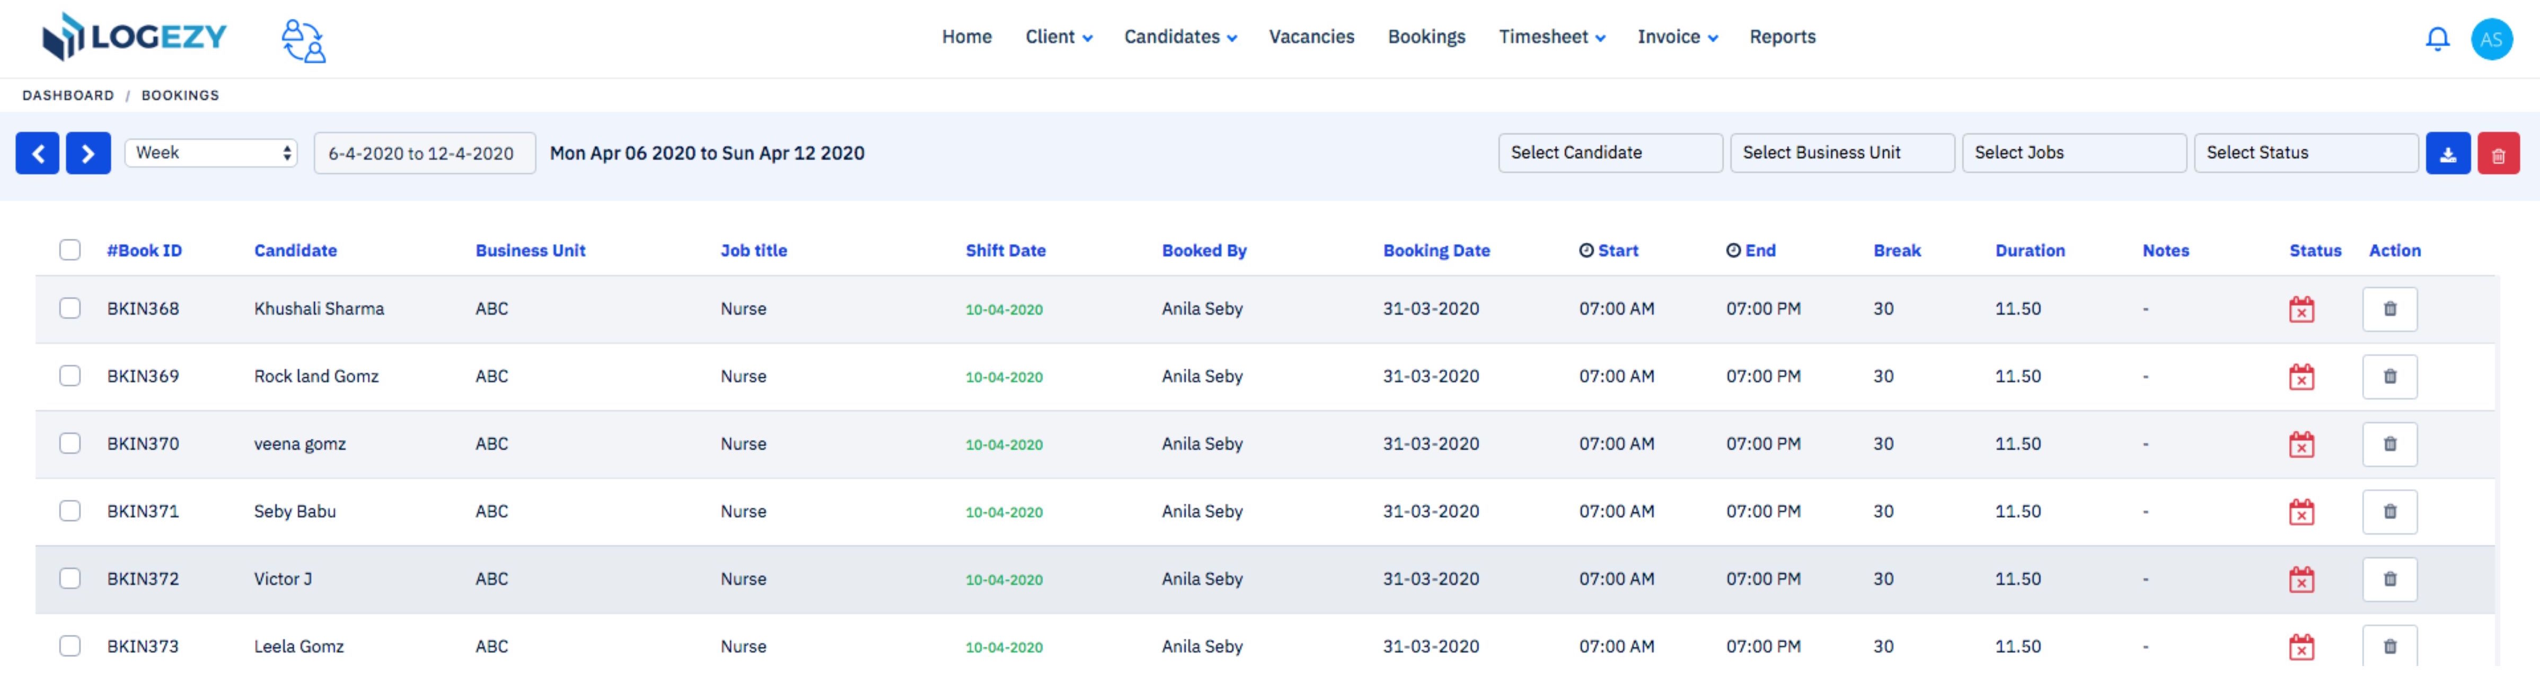Expand the Client menu
This screenshot has width=2540, height=692.
[x=1059, y=38]
